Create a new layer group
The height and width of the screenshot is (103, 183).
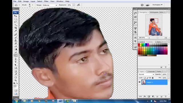pos(157,96)
